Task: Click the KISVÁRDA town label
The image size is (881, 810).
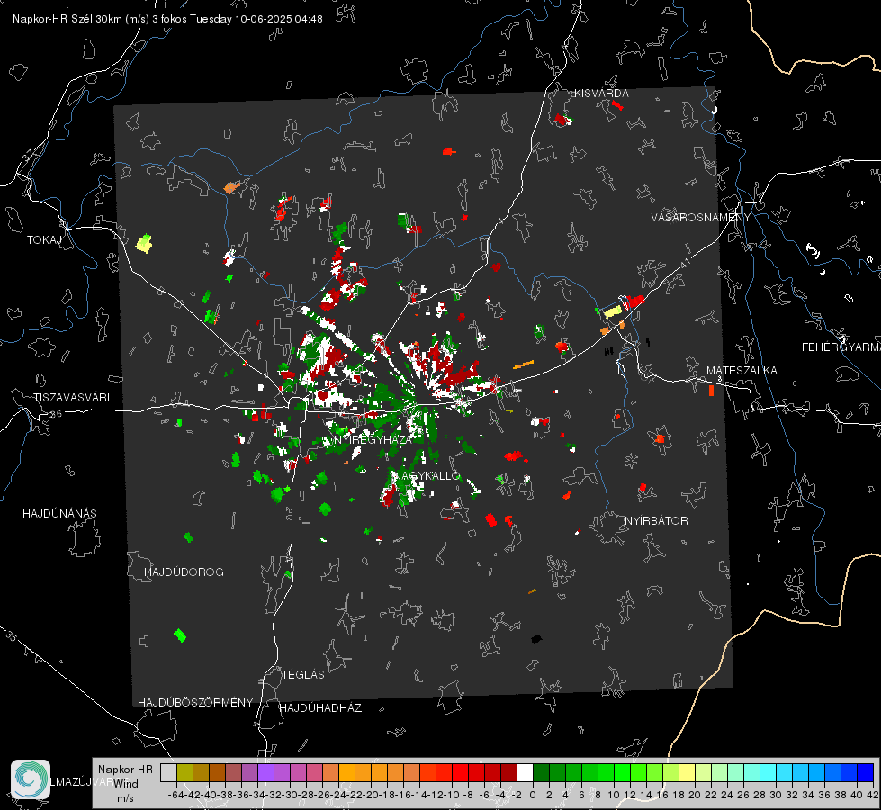Action: point(601,94)
